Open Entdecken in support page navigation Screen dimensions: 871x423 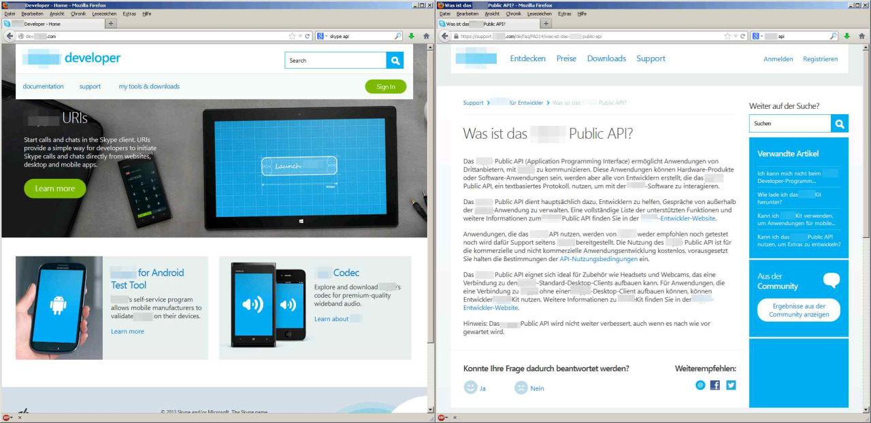528,58
